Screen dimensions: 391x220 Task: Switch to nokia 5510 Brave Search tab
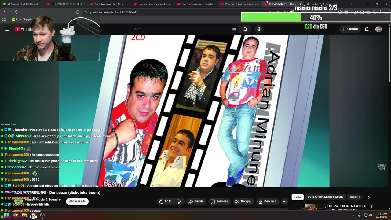(326, 4)
